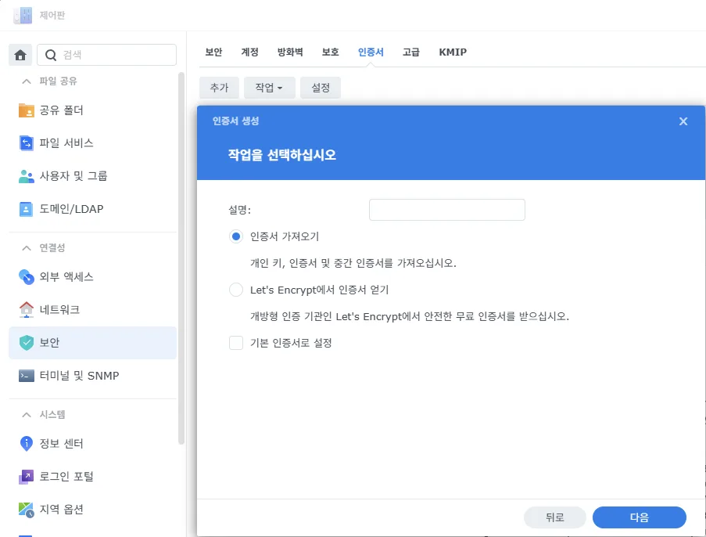Open 네트워크 network icon
706x537 pixels.
tap(27, 310)
